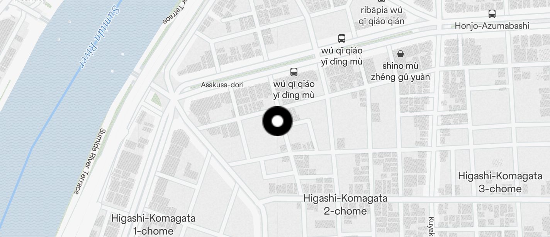
Task: Click the black circular location marker
Action: pyautogui.click(x=277, y=121)
